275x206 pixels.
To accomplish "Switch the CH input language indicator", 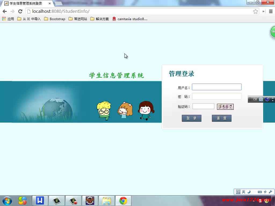I will 255,99.
